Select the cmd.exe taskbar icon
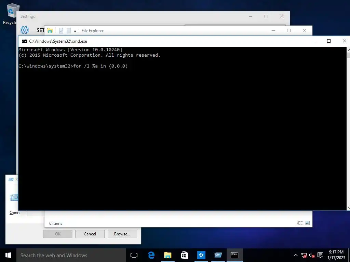 (234, 255)
